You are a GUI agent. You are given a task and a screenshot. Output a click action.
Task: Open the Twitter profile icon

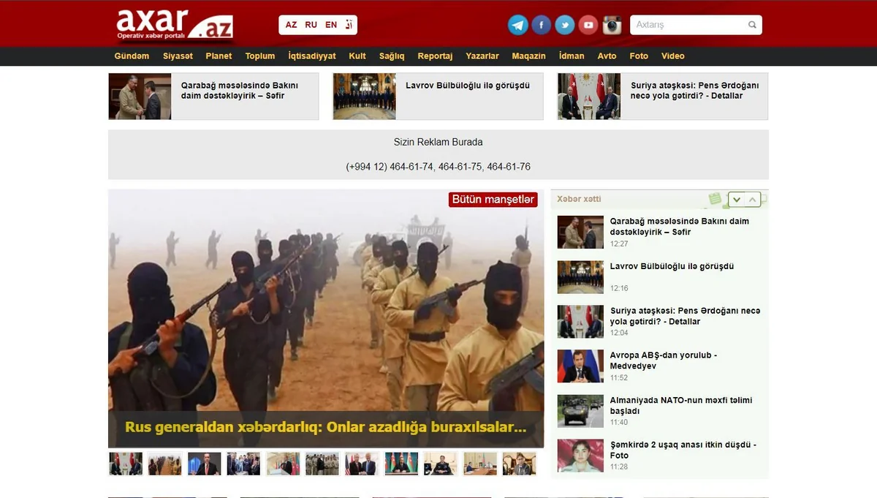click(x=565, y=25)
